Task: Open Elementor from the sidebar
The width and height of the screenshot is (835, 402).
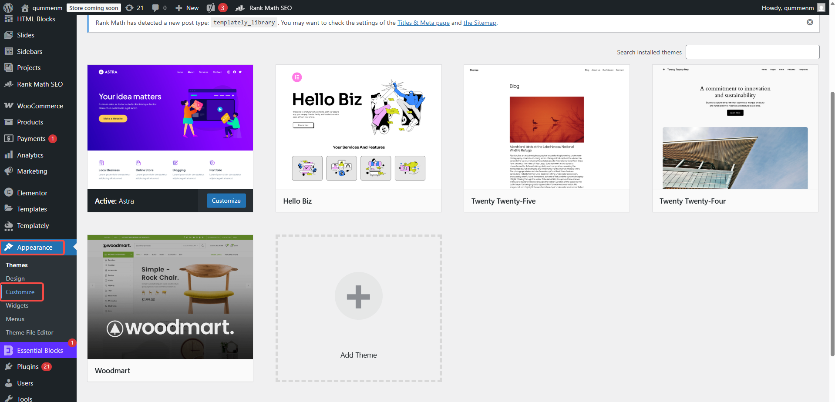Action: [32, 192]
